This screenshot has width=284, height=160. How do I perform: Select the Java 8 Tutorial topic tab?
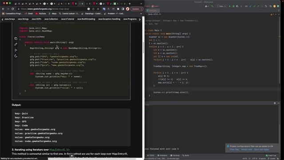point(67,19)
